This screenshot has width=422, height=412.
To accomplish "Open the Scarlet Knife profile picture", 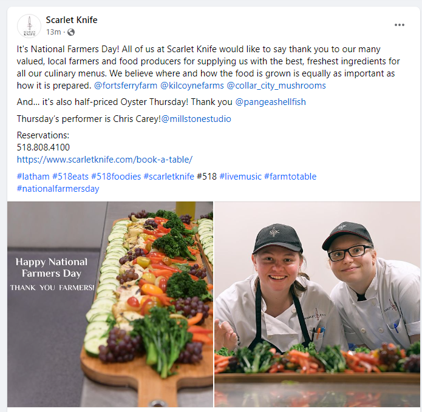I will coord(29,26).
